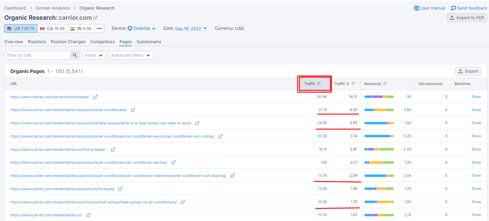Image resolution: width=489 pixels, height=221 pixels.
Task: Click the 10.5K traffic value
Action: coord(322,215)
